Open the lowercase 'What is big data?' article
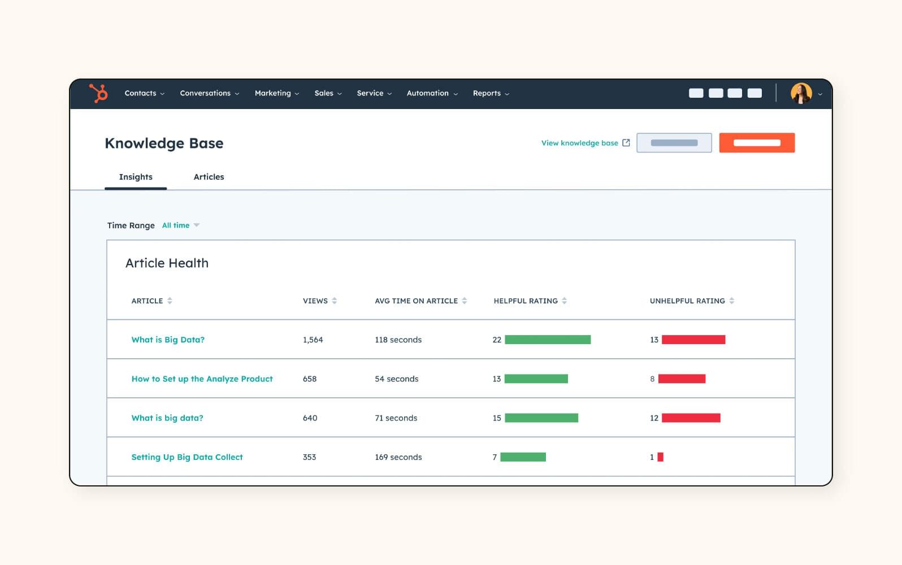This screenshot has height=565, width=902. pyautogui.click(x=167, y=418)
